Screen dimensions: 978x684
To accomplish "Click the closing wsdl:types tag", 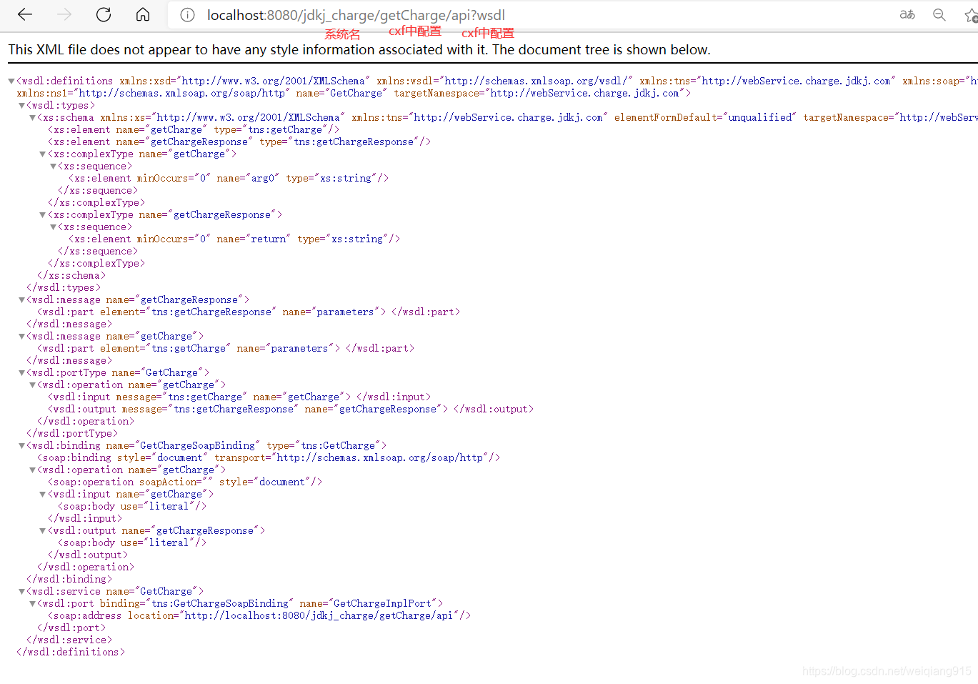I will pos(64,287).
